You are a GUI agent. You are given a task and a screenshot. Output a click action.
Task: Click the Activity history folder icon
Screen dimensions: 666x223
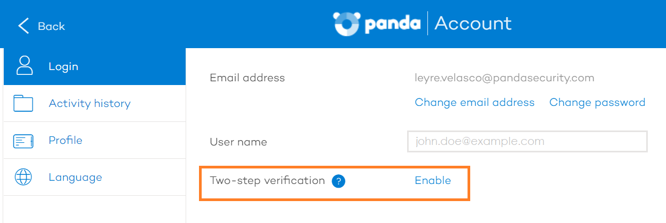click(x=24, y=103)
